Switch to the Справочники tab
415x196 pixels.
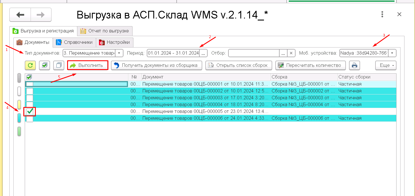tap(74, 42)
